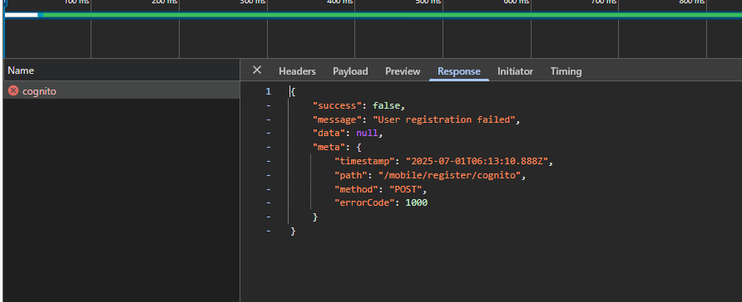Collapse the "meta" object fold marker
This screenshot has width=742, height=302.
pyautogui.click(x=269, y=147)
